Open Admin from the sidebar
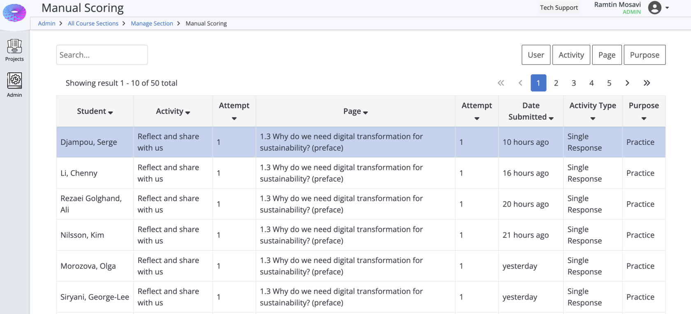691x314 pixels. pos(14,85)
